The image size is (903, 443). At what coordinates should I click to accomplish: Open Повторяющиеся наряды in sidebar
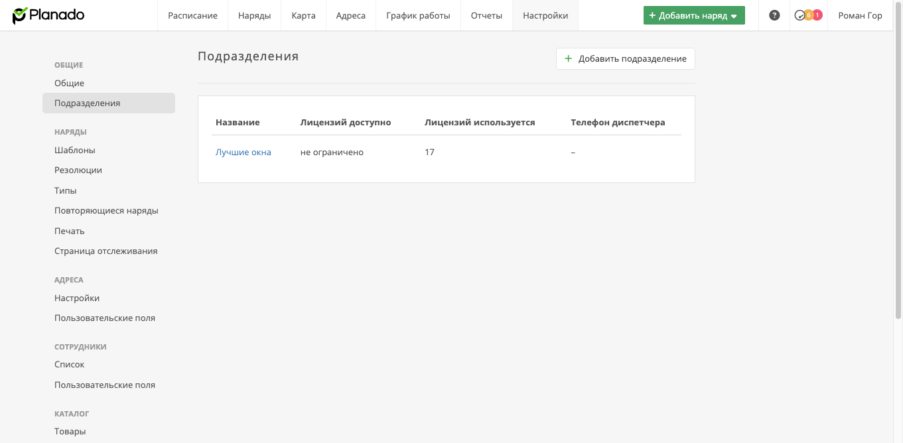pos(106,210)
